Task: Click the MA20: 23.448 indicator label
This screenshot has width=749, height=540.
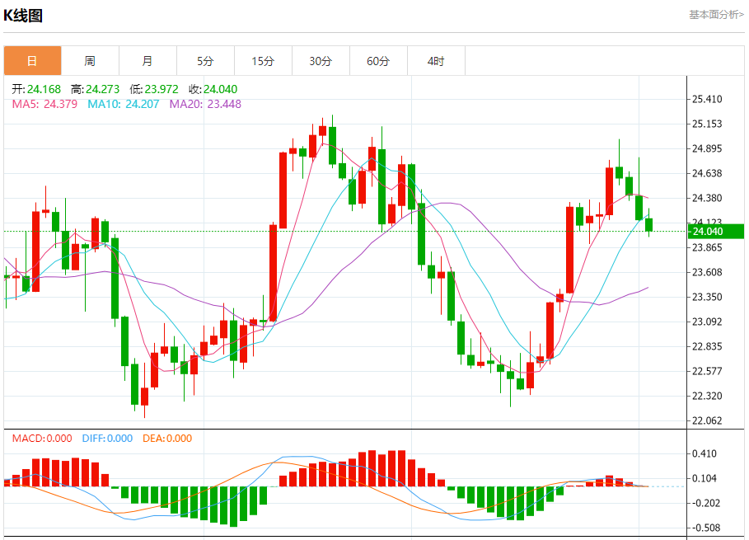Action: (205, 104)
